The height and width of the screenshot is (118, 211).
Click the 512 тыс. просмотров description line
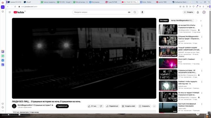26,112
